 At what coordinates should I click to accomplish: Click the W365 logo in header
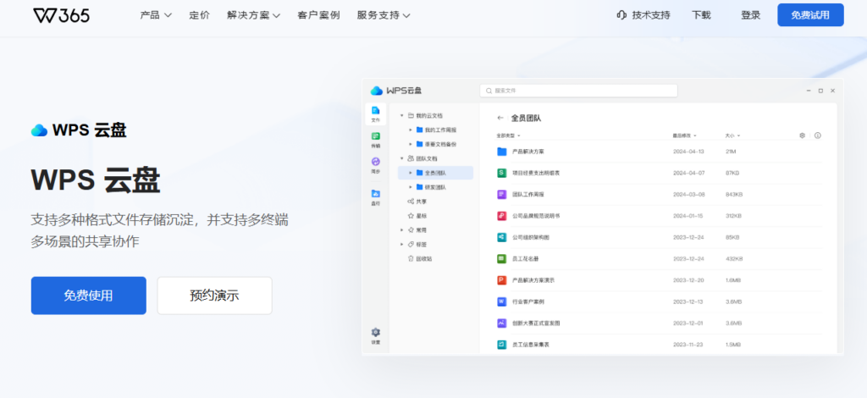click(61, 15)
